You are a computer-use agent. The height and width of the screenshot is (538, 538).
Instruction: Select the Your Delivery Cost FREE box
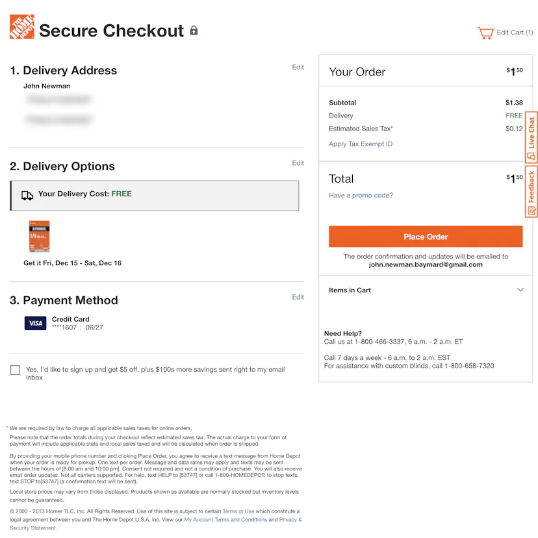(155, 196)
